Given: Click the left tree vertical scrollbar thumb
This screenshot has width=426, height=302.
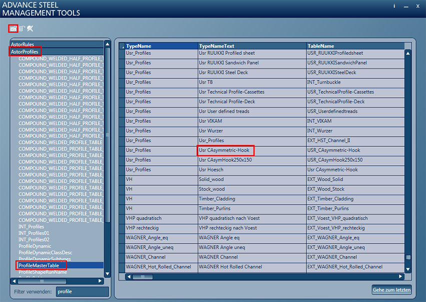Looking at the screenshot, I should tap(108, 135).
